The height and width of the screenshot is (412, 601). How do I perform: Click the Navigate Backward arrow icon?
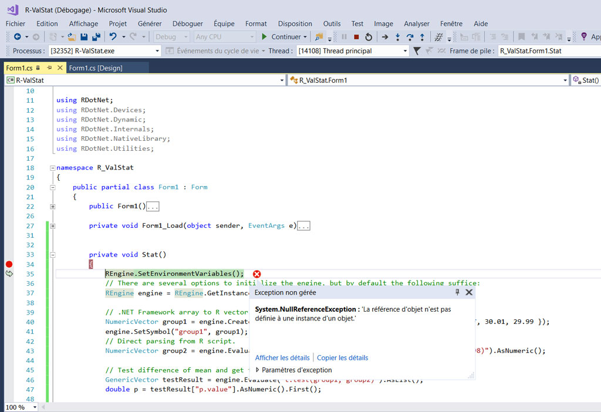pyautogui.click(x=18, y=36)
